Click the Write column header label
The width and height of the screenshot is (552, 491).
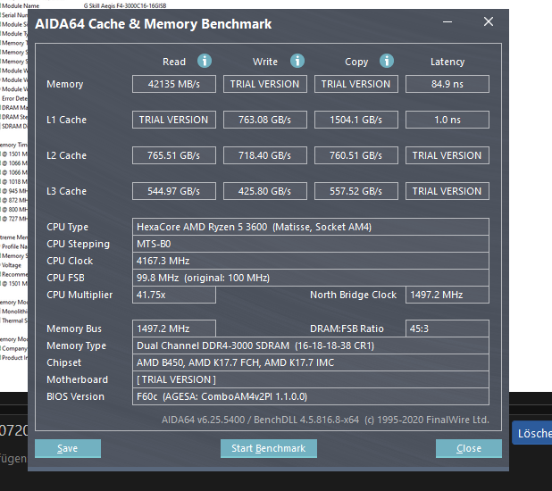pos(265,62)
